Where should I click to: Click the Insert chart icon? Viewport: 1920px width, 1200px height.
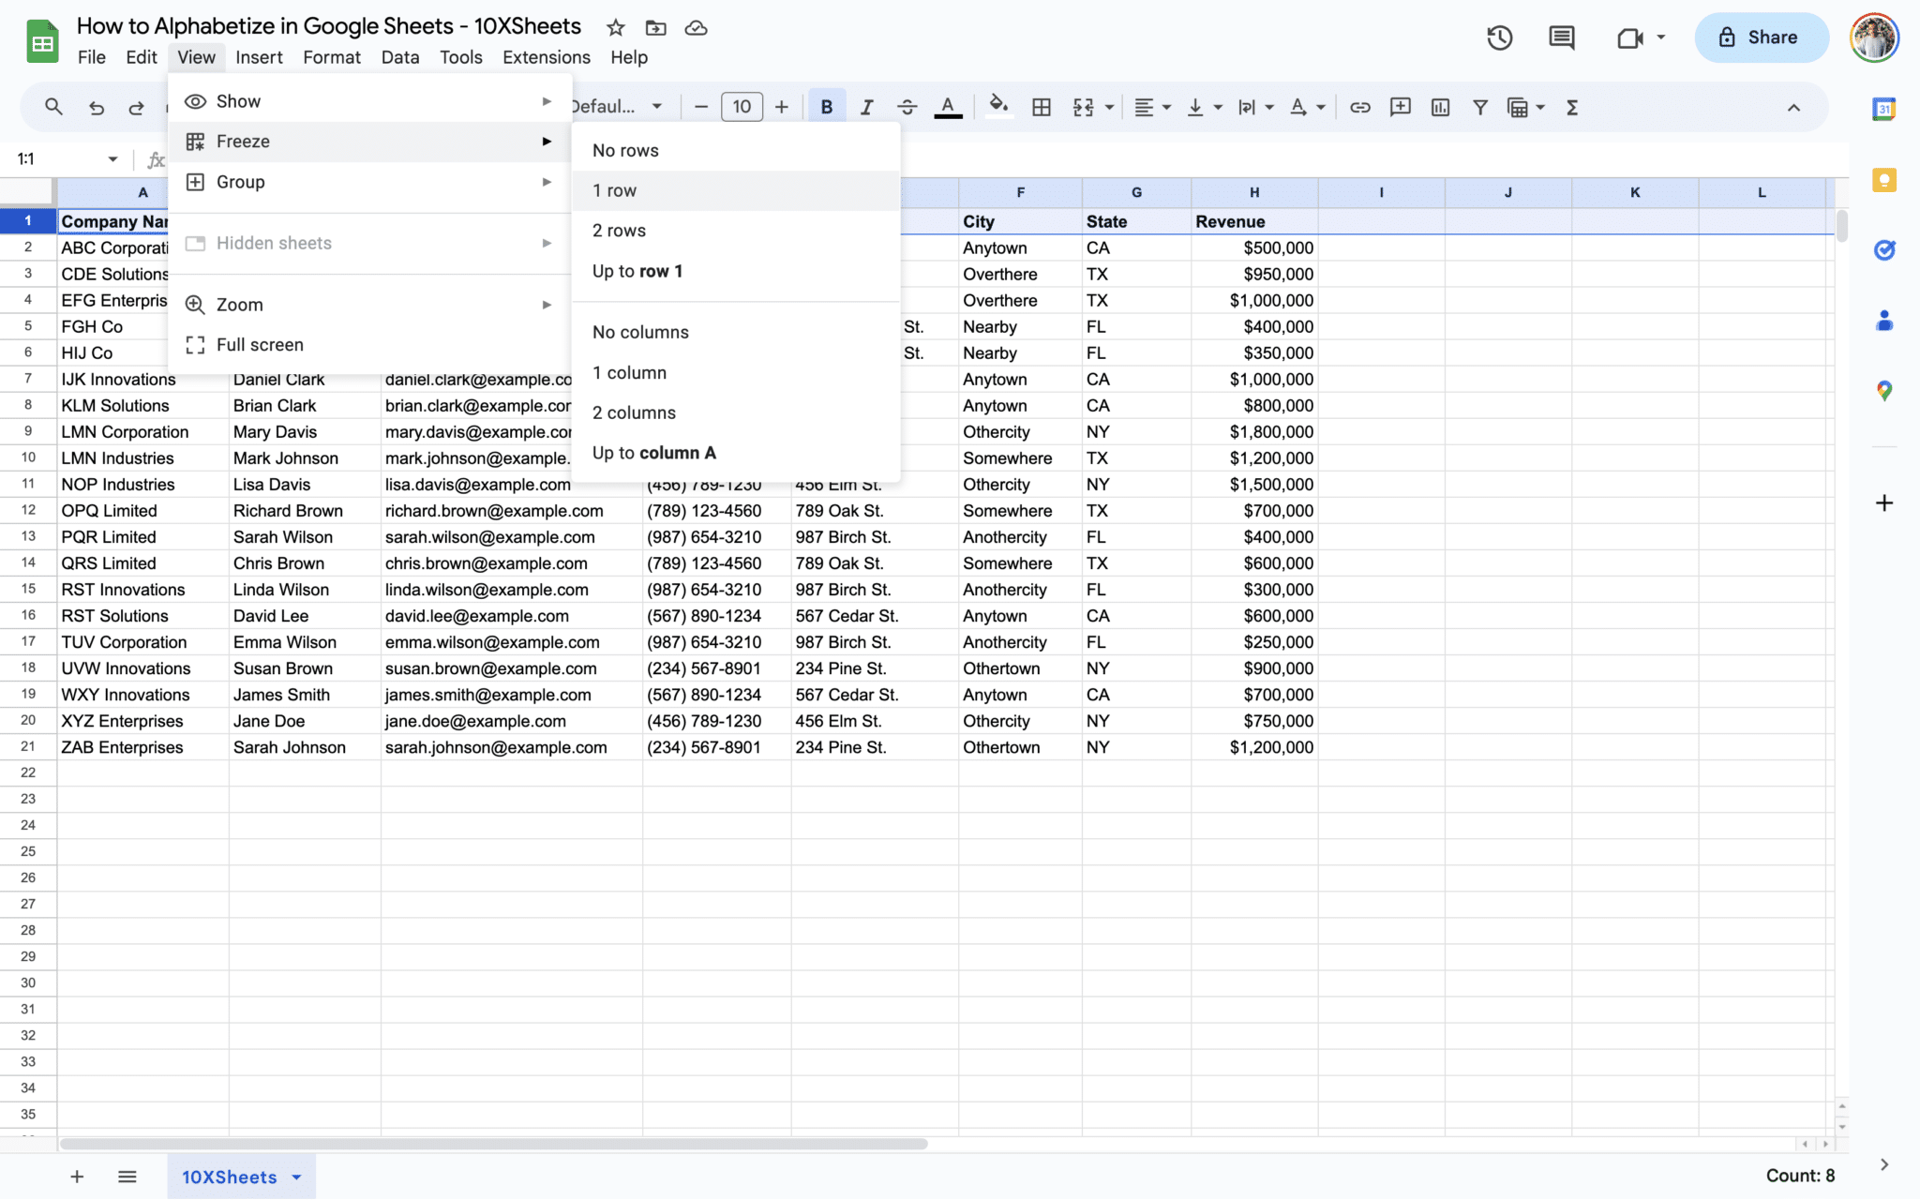pos(1440,107)
